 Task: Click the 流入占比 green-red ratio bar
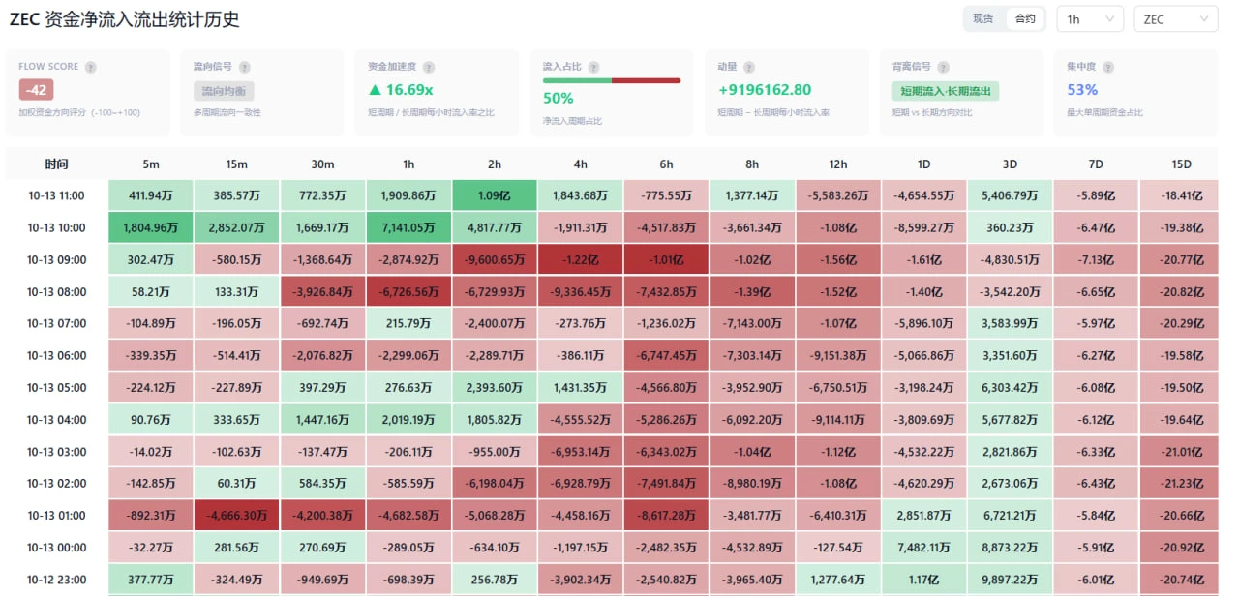point(612,80)
